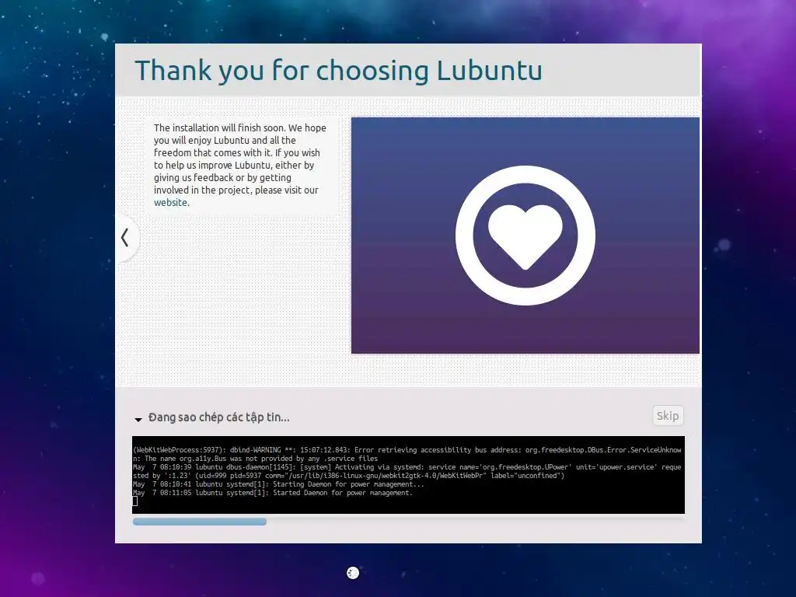Collapse the install log details triangle

click(x=138, y=419)
